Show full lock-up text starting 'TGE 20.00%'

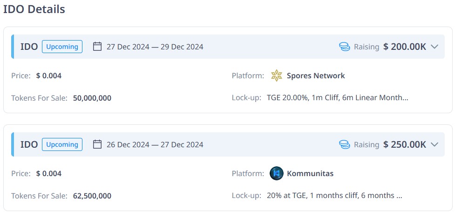pyautogui.click(x=337, y=98)
